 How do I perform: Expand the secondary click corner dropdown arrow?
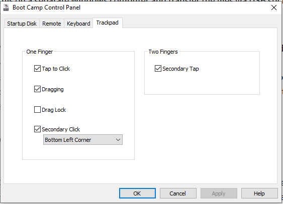click(x=118, y=140)
